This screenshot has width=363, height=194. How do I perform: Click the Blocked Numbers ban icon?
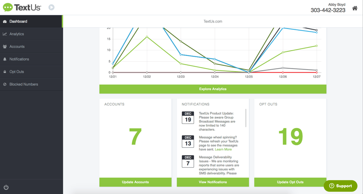pos(4,84)
